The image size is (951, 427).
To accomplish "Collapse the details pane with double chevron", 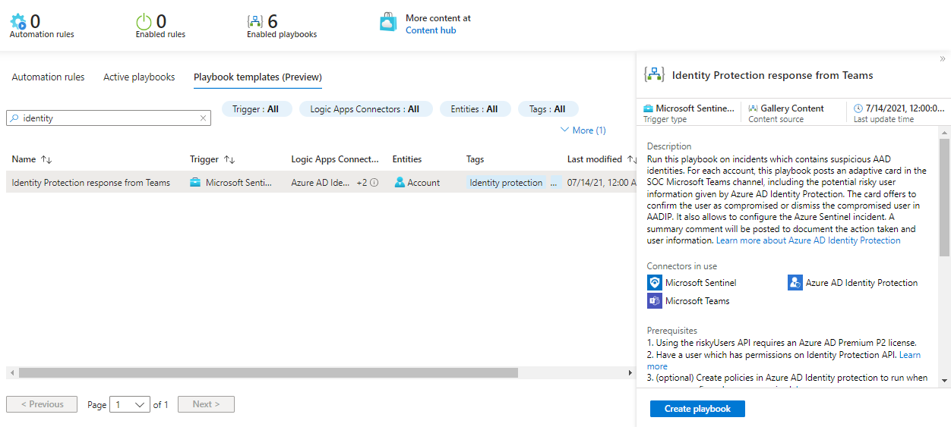I will pyautogui.click(x=942, y=59).
